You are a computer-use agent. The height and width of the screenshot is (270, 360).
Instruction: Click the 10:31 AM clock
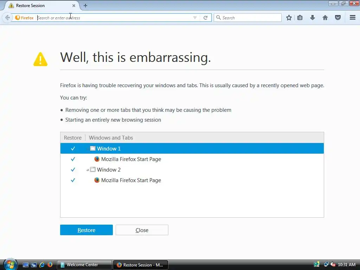coord(347,265)
